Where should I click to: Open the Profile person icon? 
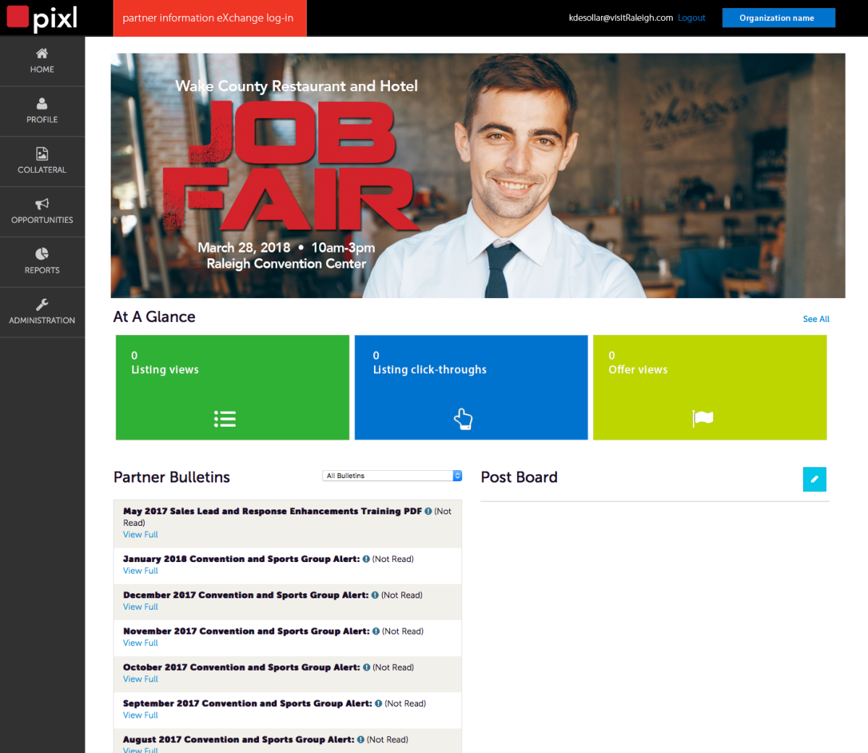(42, 103)
